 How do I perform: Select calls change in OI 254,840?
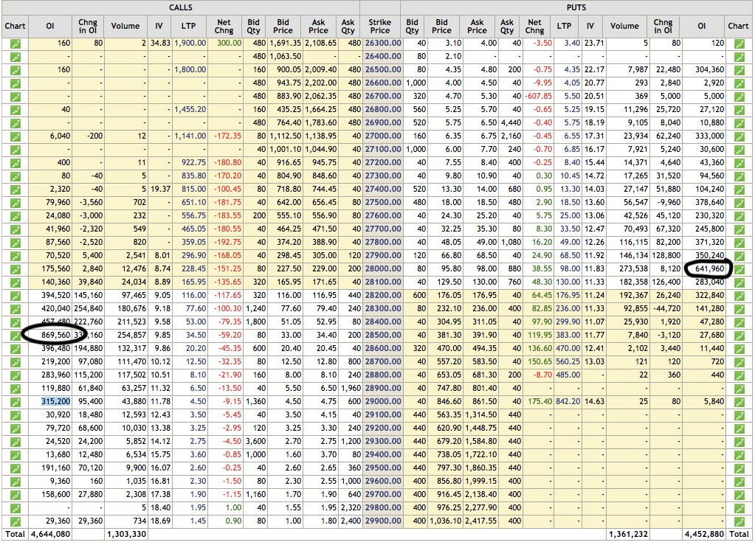[x=89, y=309]
